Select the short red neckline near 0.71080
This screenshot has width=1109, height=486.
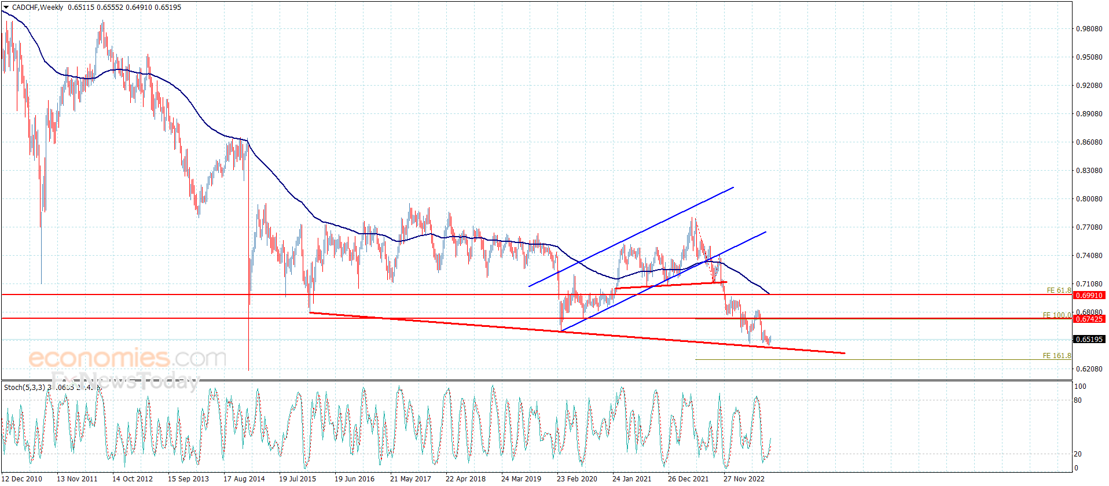tap(670, 285)
